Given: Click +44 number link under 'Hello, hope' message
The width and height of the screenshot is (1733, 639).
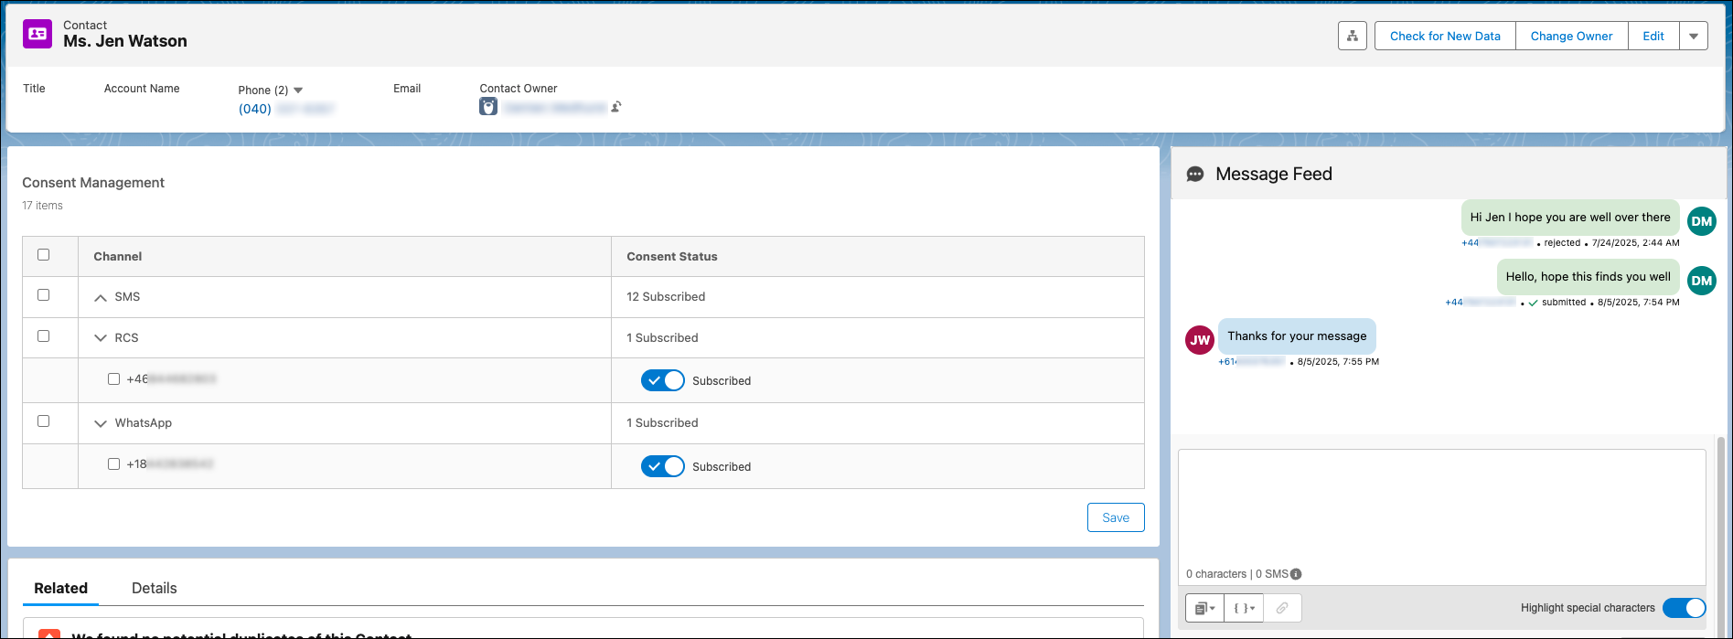Looking at the screenshot, I should [1481, 303].
